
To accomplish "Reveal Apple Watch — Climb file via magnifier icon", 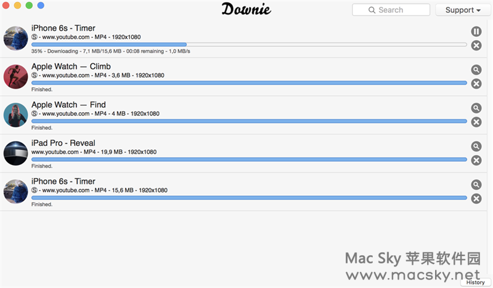I will tap(476, 70).
